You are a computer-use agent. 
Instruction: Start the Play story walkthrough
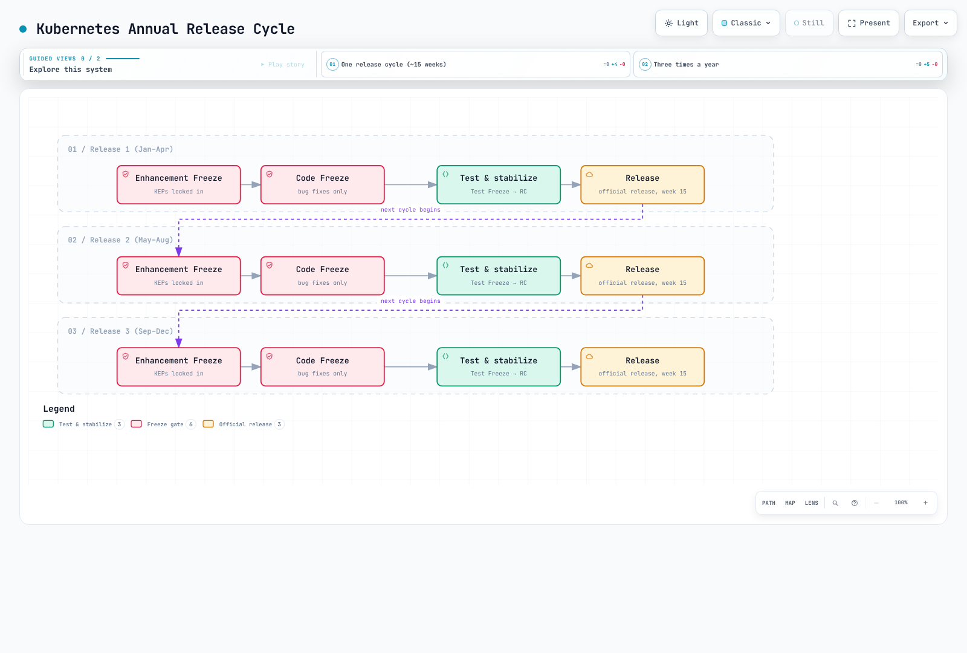(283, 64)
